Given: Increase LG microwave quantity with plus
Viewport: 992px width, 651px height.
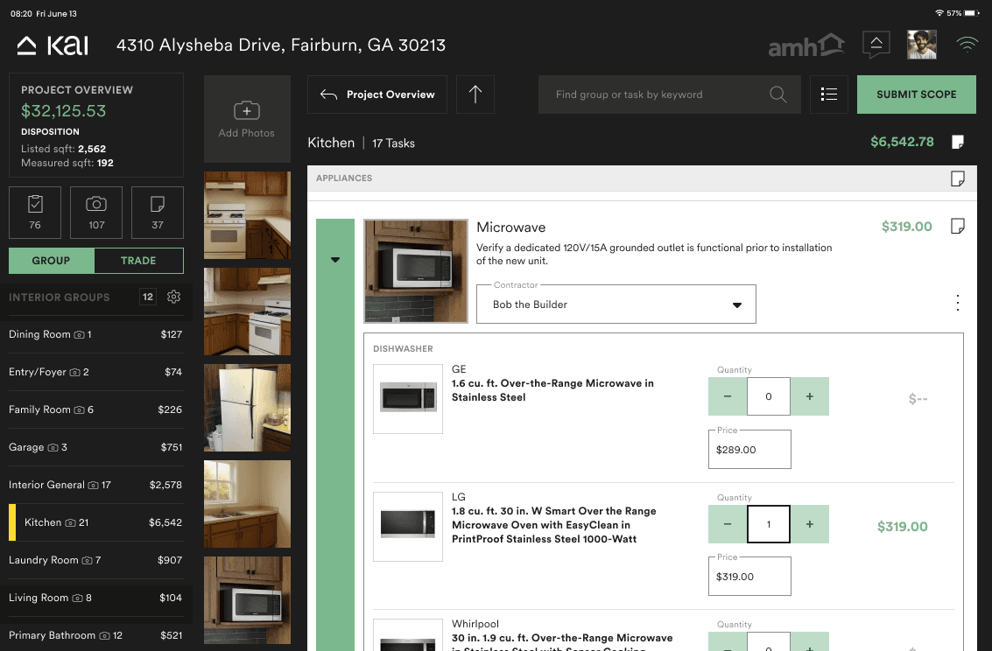Looking at the screenshot, I should click(x=810, y=524).
